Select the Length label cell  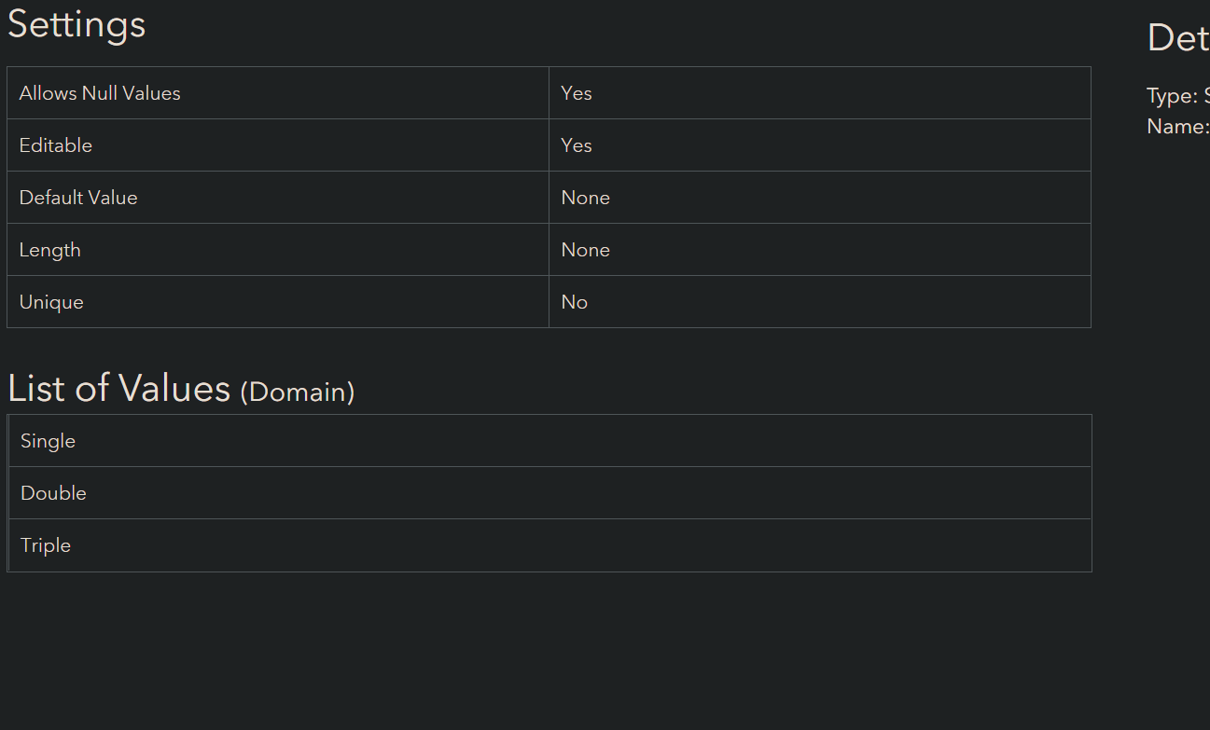click(x=50, y=250)
